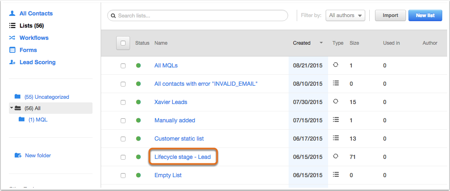Click the smart list icon for Xavier Leads

point(335,102)
